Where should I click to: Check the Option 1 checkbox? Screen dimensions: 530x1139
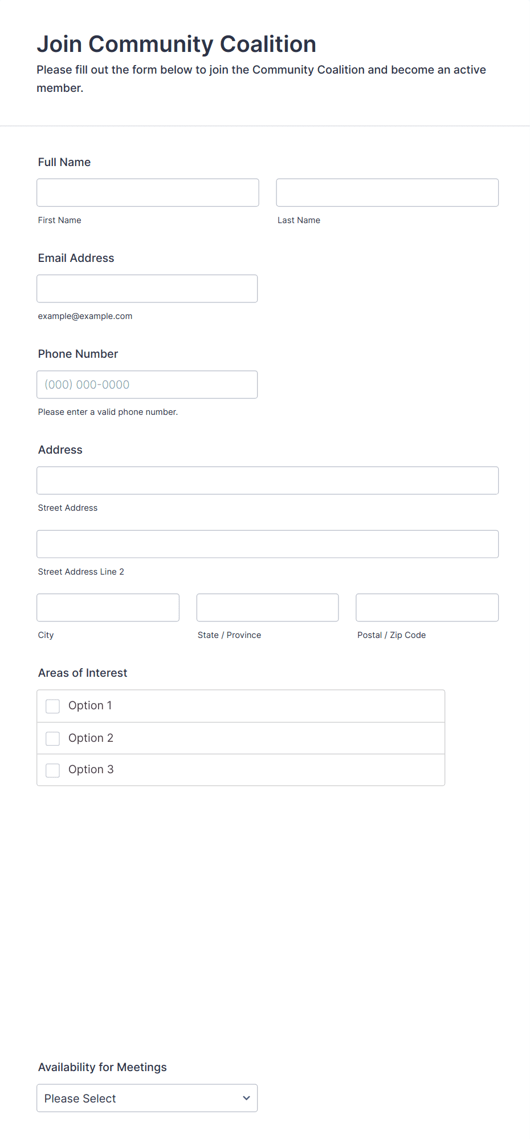(x=52, y=706)
